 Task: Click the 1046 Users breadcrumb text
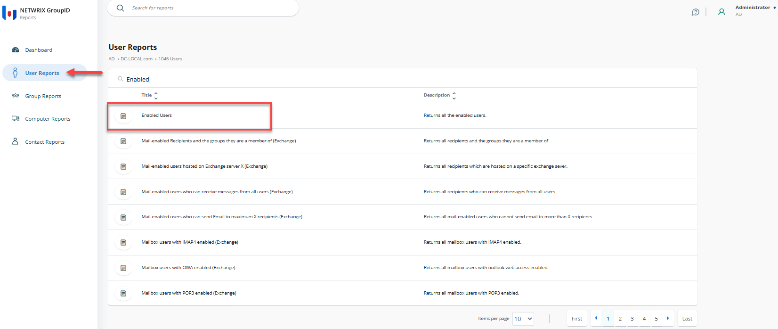[x=170, y=59]
